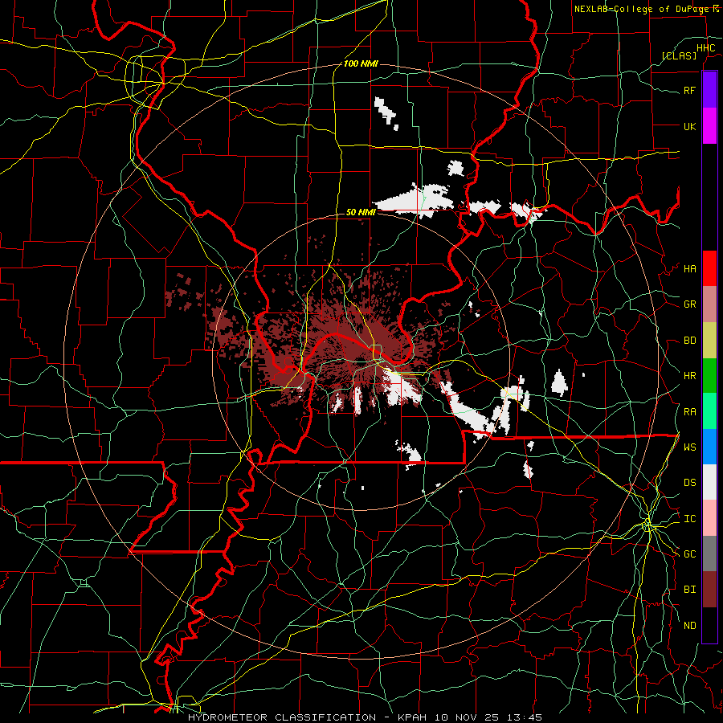The width and height of the screenshot is (723, 723).
Task: Click the HYDROMETEOR CLASSIFICATION title text
Action: [282, 717]
